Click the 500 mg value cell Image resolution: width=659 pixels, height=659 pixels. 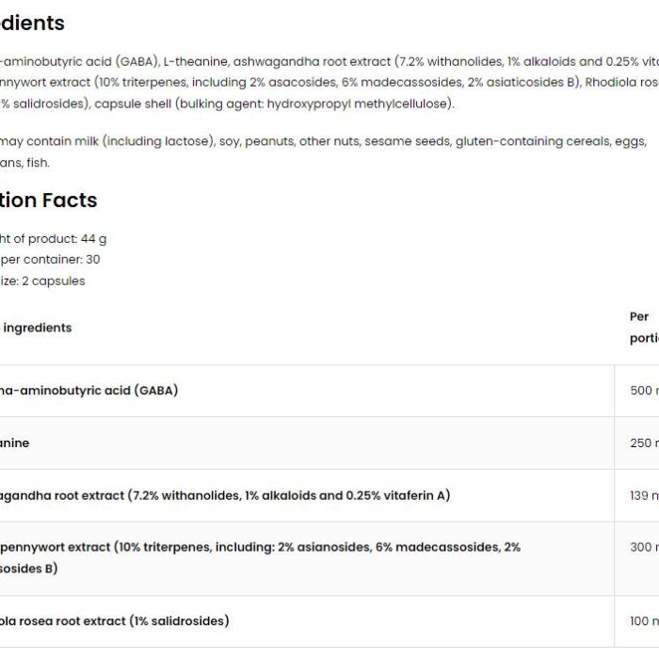tap(636, 391)
